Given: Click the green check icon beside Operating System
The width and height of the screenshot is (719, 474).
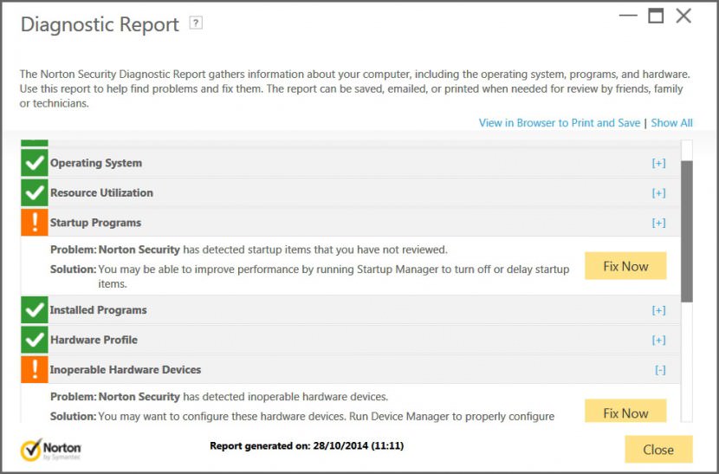Looking at the screenshot, I should pos(35,163).
